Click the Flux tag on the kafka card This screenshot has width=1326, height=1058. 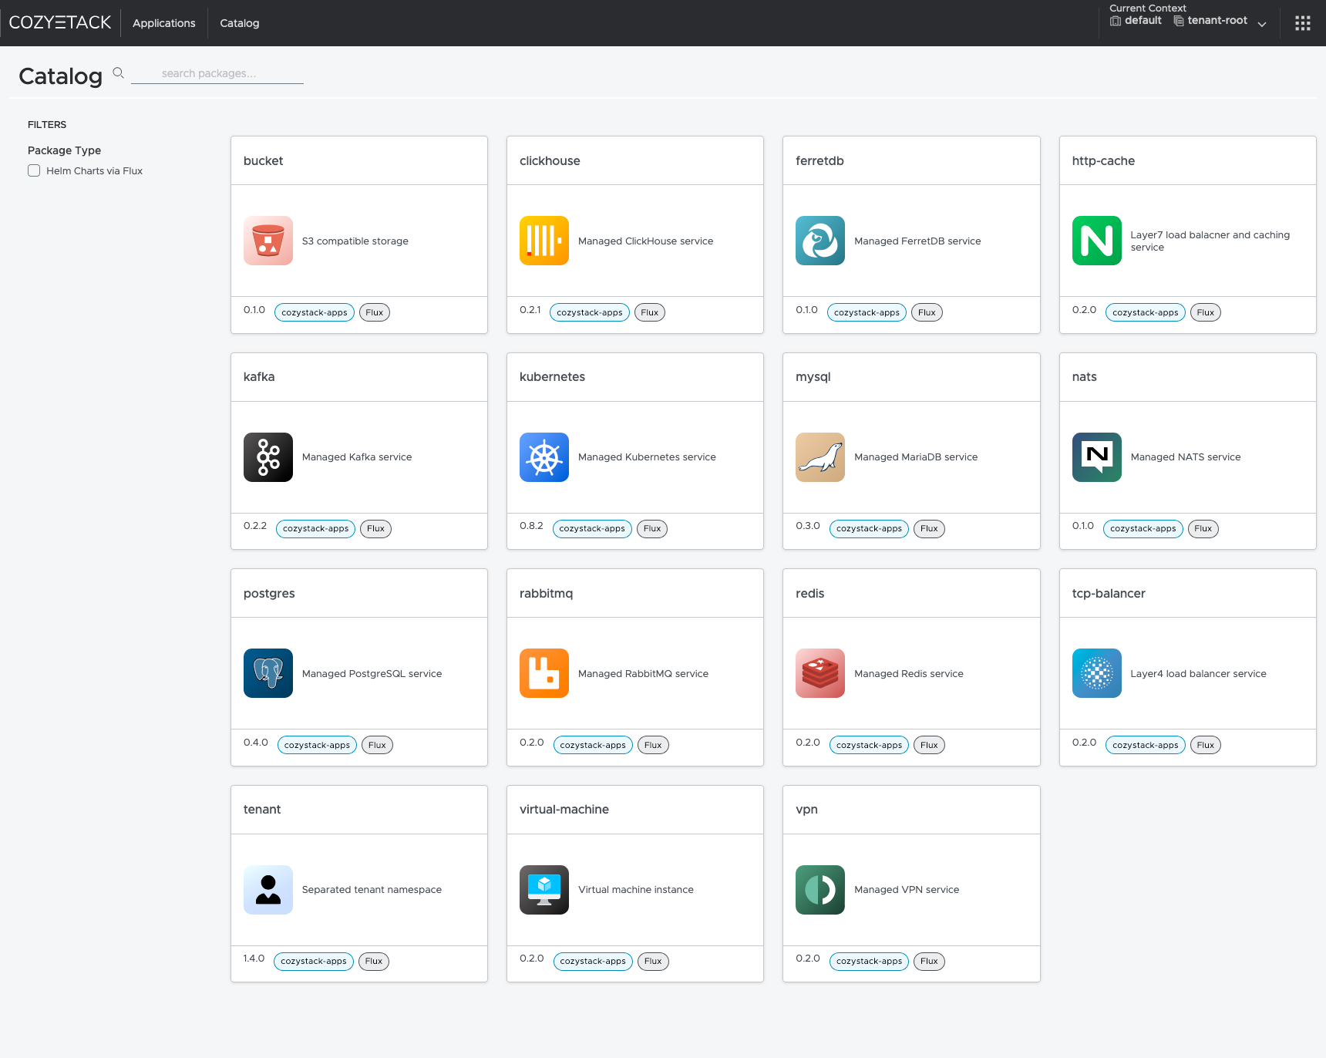[x=375, y=528]
